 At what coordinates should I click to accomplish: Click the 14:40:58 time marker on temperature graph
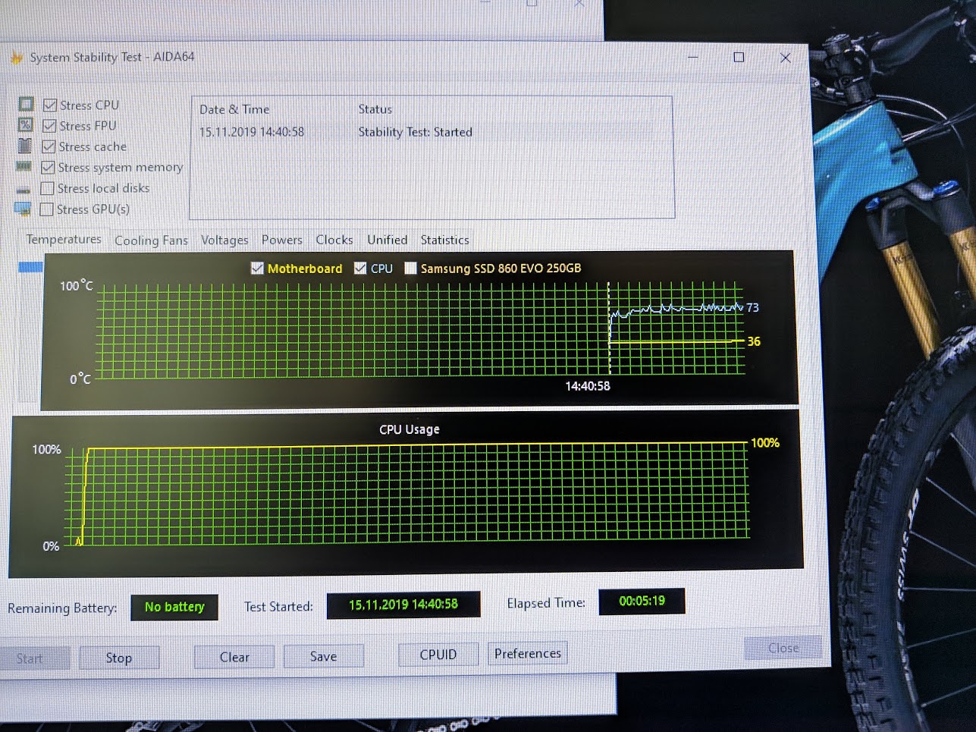click(x=588, y=386)
